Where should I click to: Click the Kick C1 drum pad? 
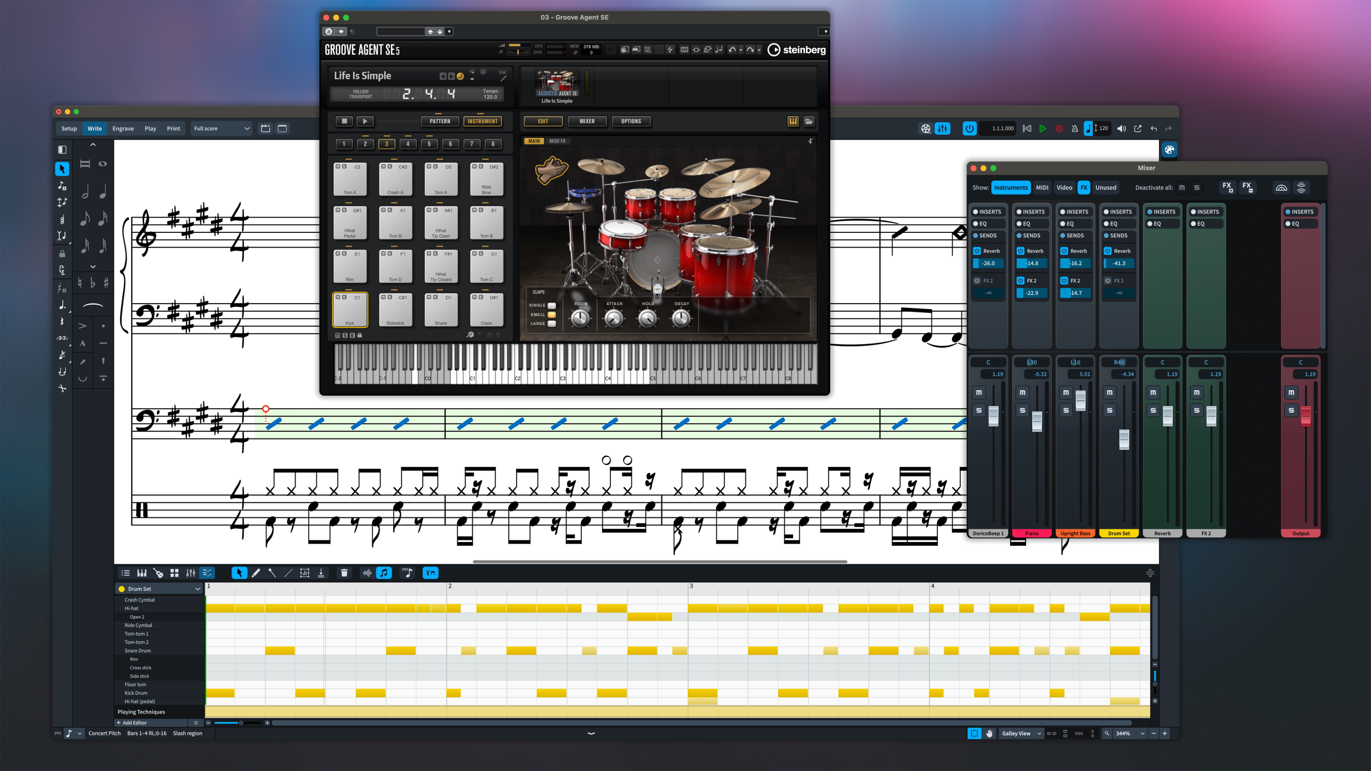[350, 310]
